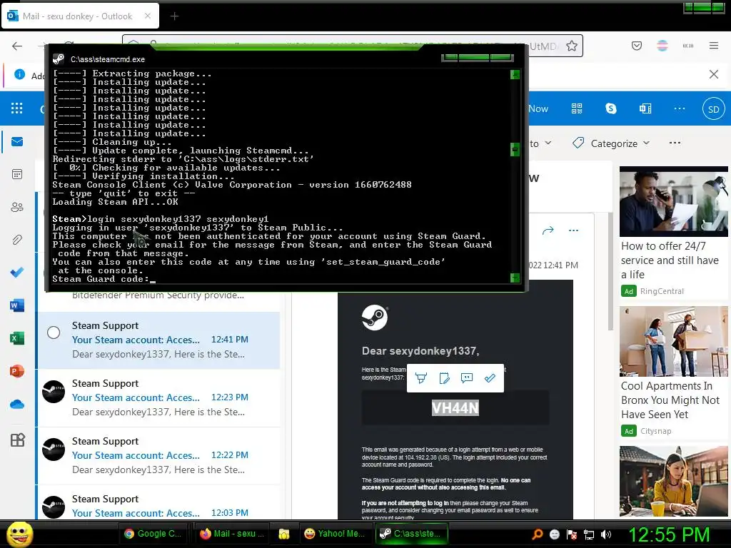731x548 pixels.
Task: Click the reading pane scrollbar
Action: 610,272
